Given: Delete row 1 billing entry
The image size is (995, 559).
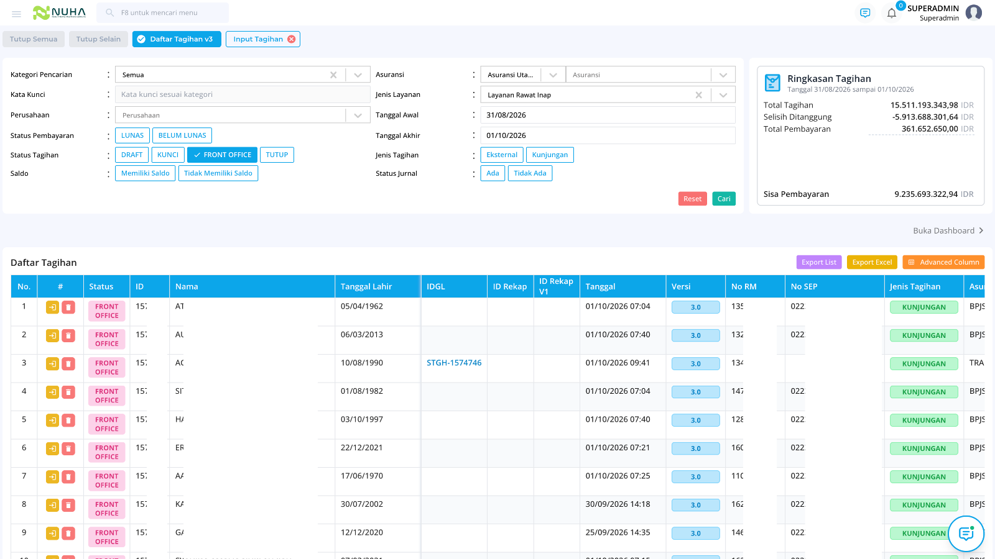Looking at the screenshot, I should coord(68,307).
